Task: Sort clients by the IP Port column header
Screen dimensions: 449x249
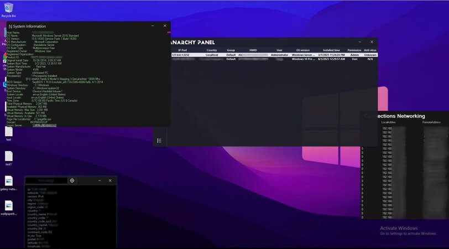Action: [182, 50]
